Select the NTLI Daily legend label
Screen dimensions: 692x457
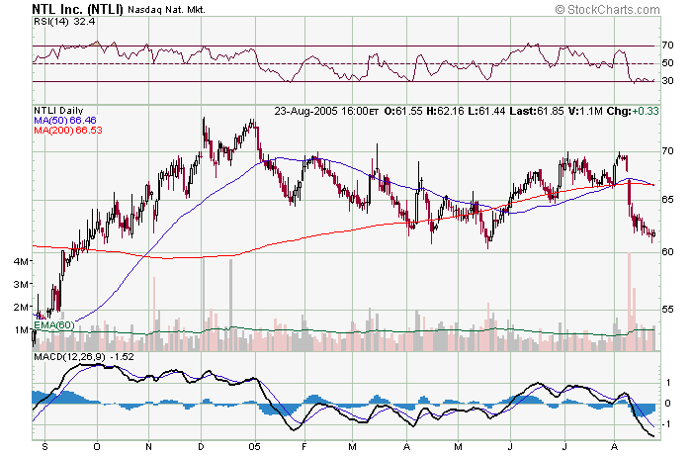pos(58,111)
